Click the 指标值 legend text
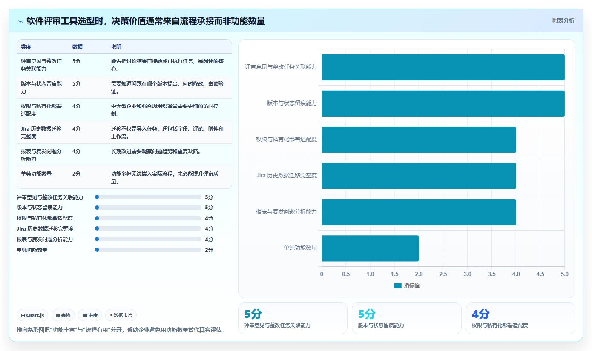The height and width of the screenshot is (351, 592). 412,286
